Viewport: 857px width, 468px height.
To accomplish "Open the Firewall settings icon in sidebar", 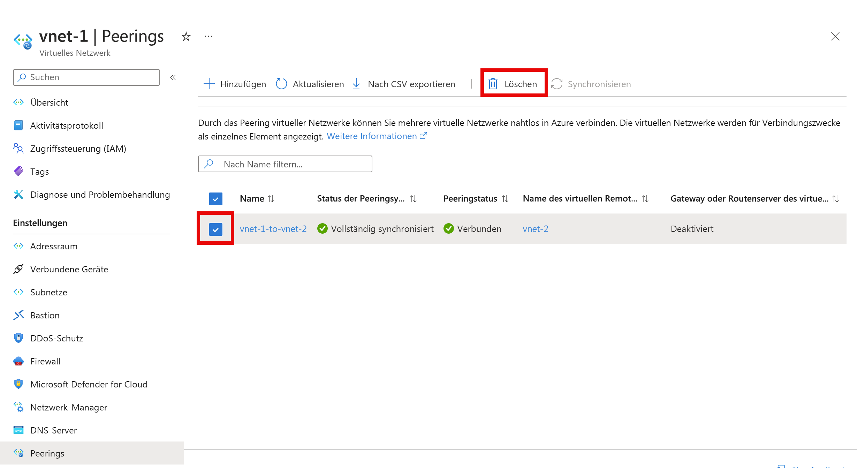I will [x=18, y=361].
